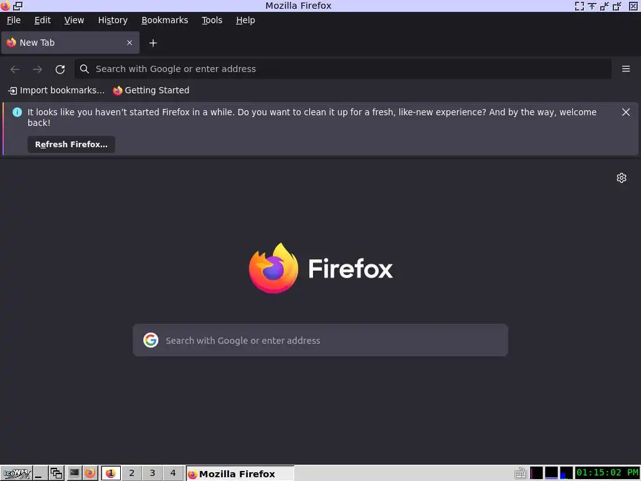The height and width of the screenshot is (481, 641).
Task: Open the Help menu
Action: point(245,20)
